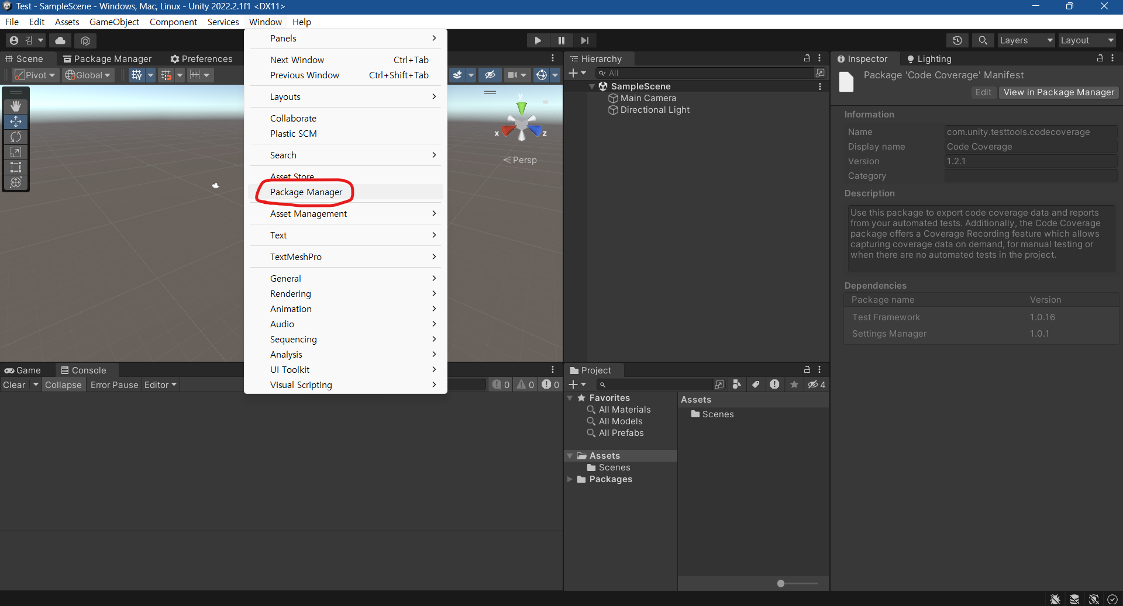
Task: Adjust Project icon size slider
Action: point(797,583)
